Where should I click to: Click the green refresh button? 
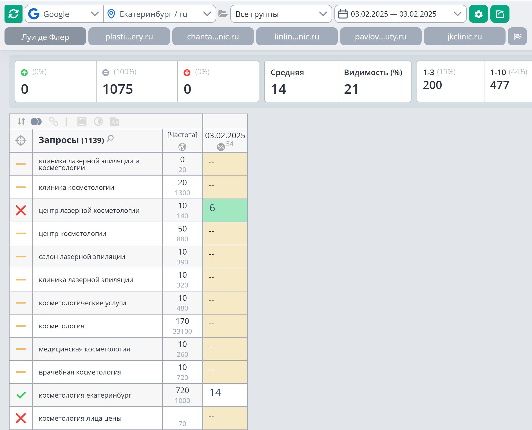[x=14, y=14]
